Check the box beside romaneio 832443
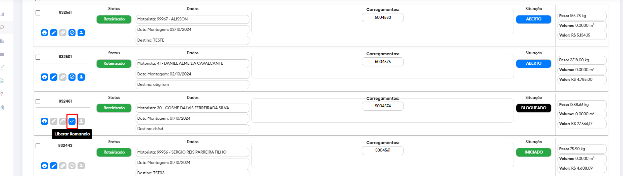The height and width of the screenshot is (176, 623). pos(38,146)
